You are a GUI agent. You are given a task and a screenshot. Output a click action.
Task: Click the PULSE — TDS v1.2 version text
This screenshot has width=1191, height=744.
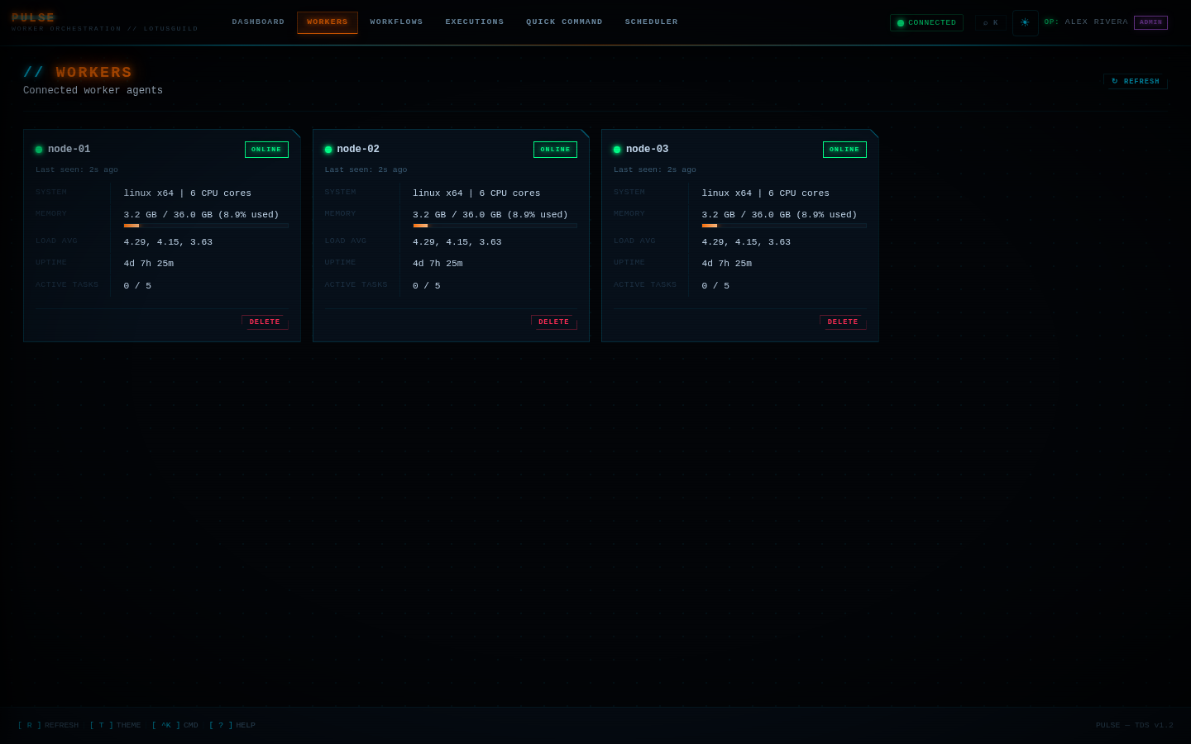tap(1135, 726)
